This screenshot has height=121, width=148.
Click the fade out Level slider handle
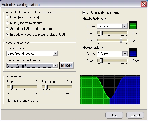point(121,41)
